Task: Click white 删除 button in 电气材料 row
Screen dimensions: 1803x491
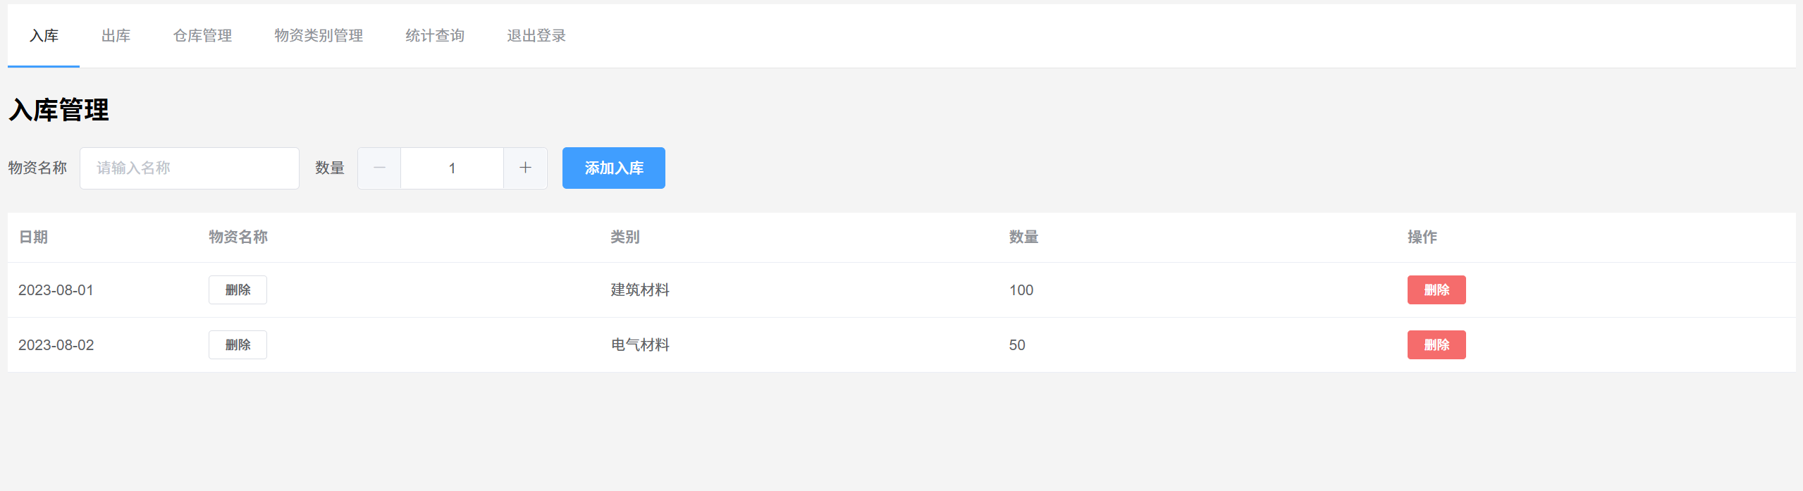Action: 238,345
